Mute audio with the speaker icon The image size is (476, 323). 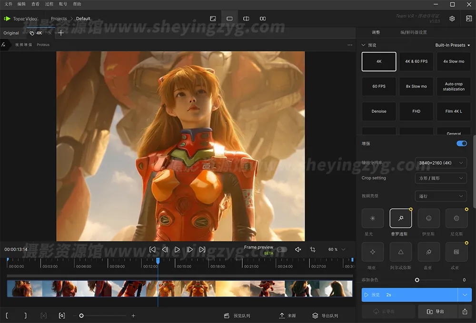298,249
